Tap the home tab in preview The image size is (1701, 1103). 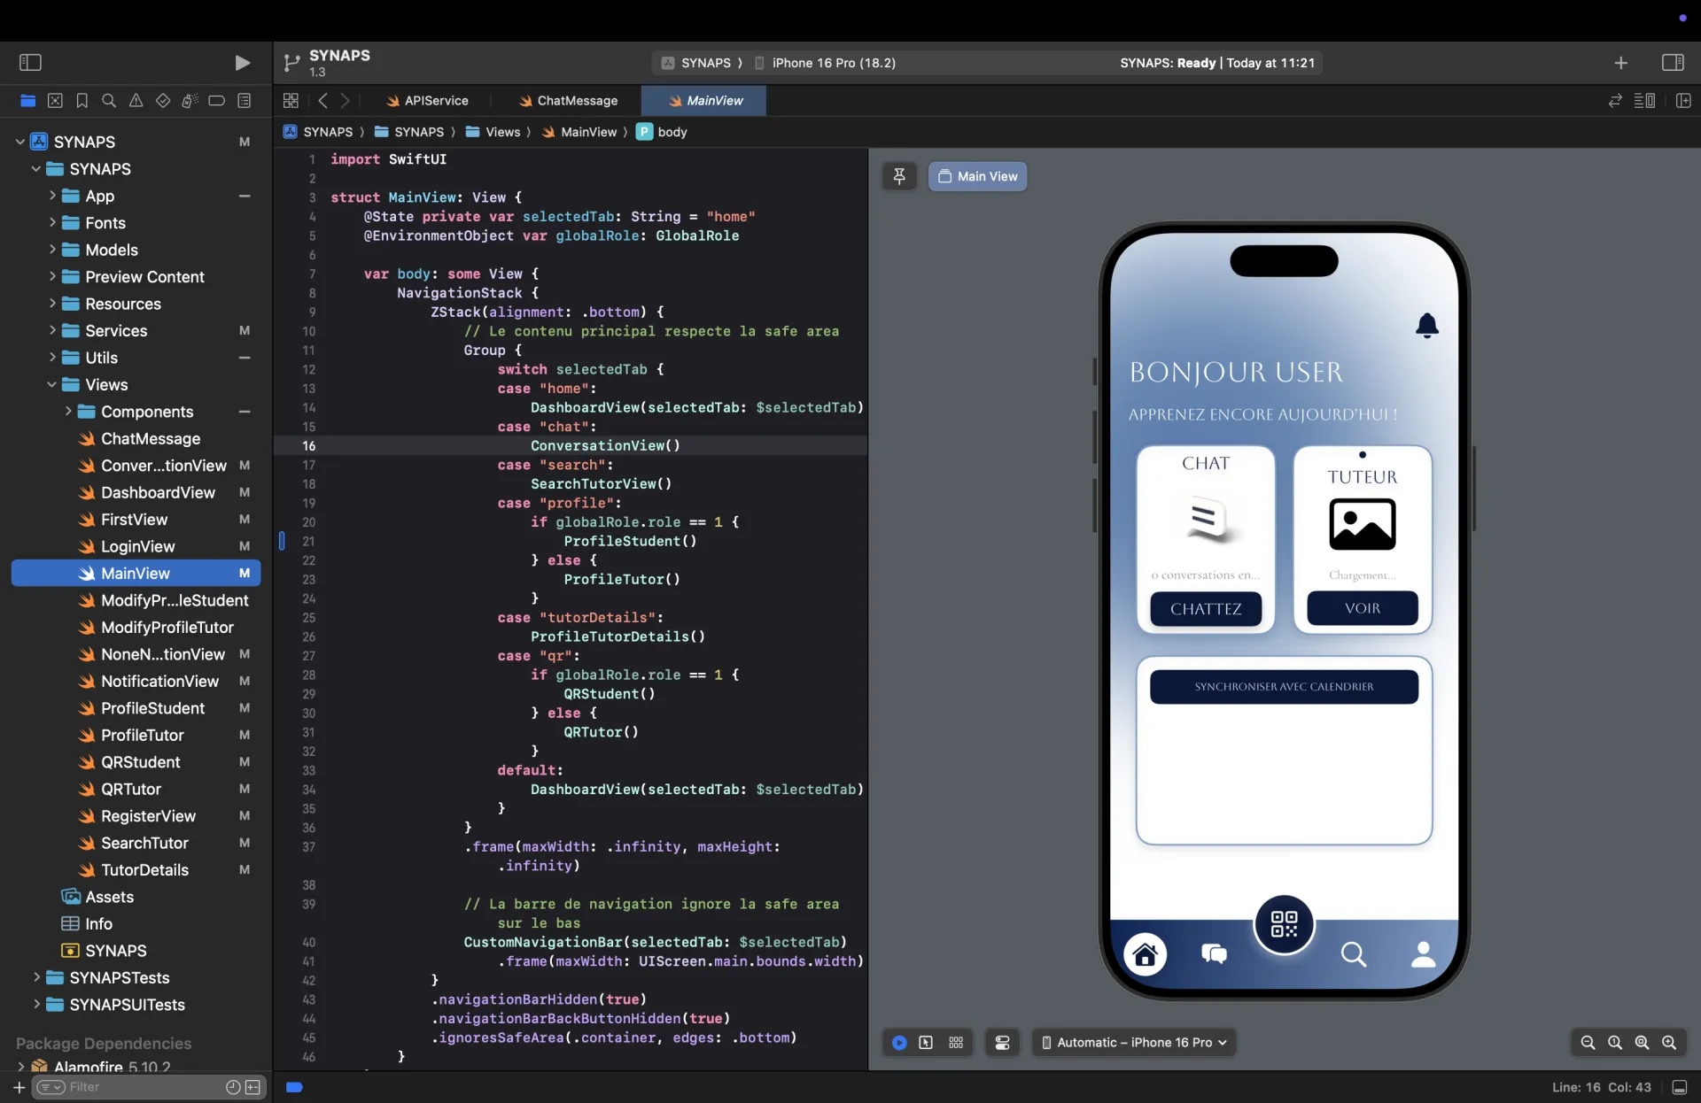click(1145, 954)
